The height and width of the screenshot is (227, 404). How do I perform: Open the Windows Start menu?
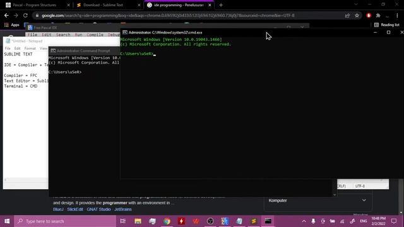click(7, 221)
